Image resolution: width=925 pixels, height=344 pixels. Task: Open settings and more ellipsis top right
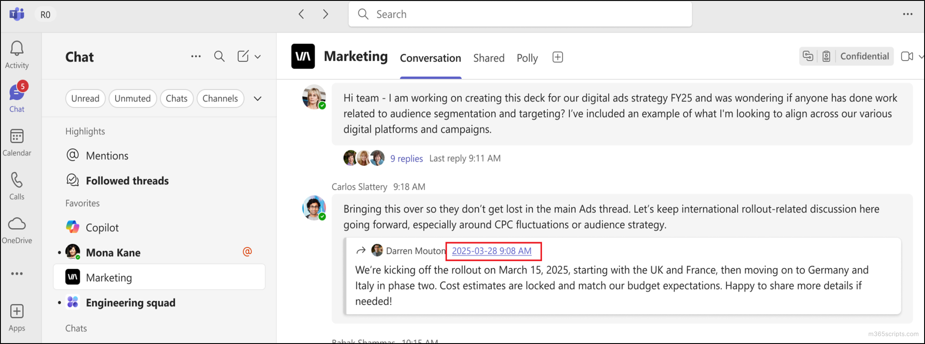click(908, 14)
